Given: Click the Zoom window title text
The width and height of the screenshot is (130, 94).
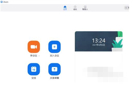Looking at the screenshot, I should click(x=6, y=2).
